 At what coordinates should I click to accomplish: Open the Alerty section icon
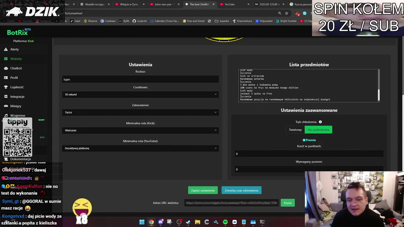6,49
